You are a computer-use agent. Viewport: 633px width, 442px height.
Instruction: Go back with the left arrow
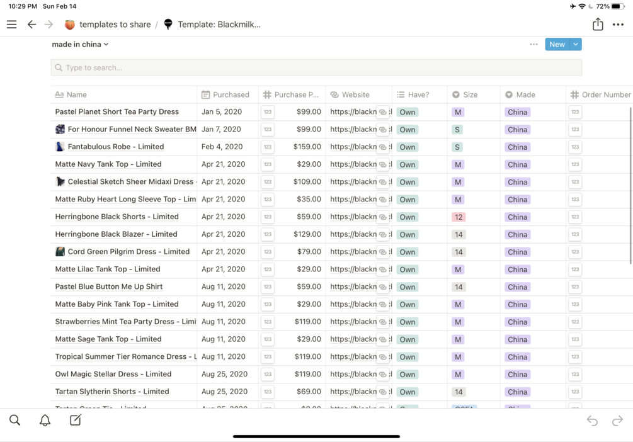[31, 25]
